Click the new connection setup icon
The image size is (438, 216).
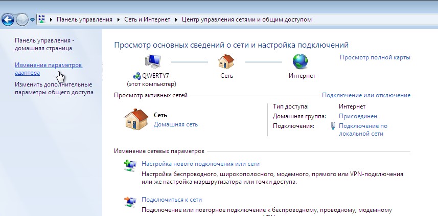point(130,166)
